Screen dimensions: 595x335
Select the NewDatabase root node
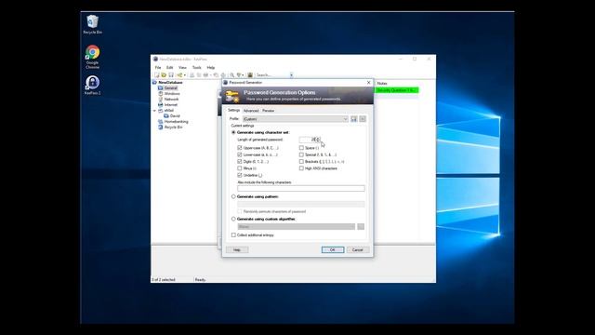coord(170,83)
